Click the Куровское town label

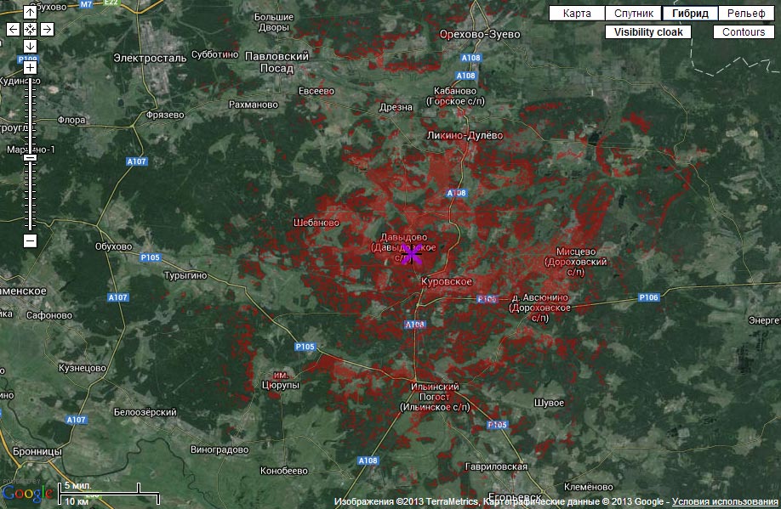pyautogui.click(x=447, y=281)
